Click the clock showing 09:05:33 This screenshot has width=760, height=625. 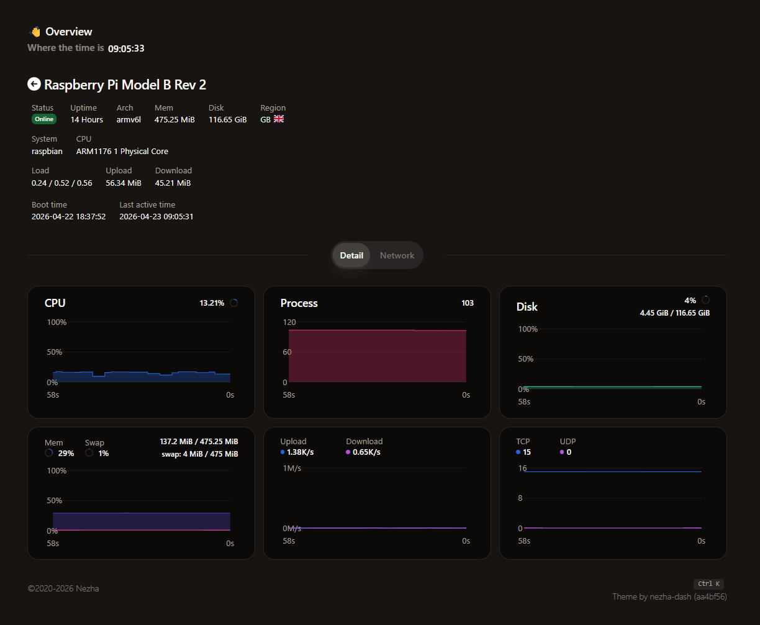126,48
